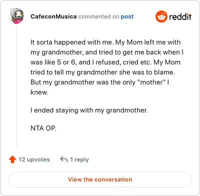Screen dimensions: 200x196
Task: Follow the blue "post" link
Action: pos(127,16)
